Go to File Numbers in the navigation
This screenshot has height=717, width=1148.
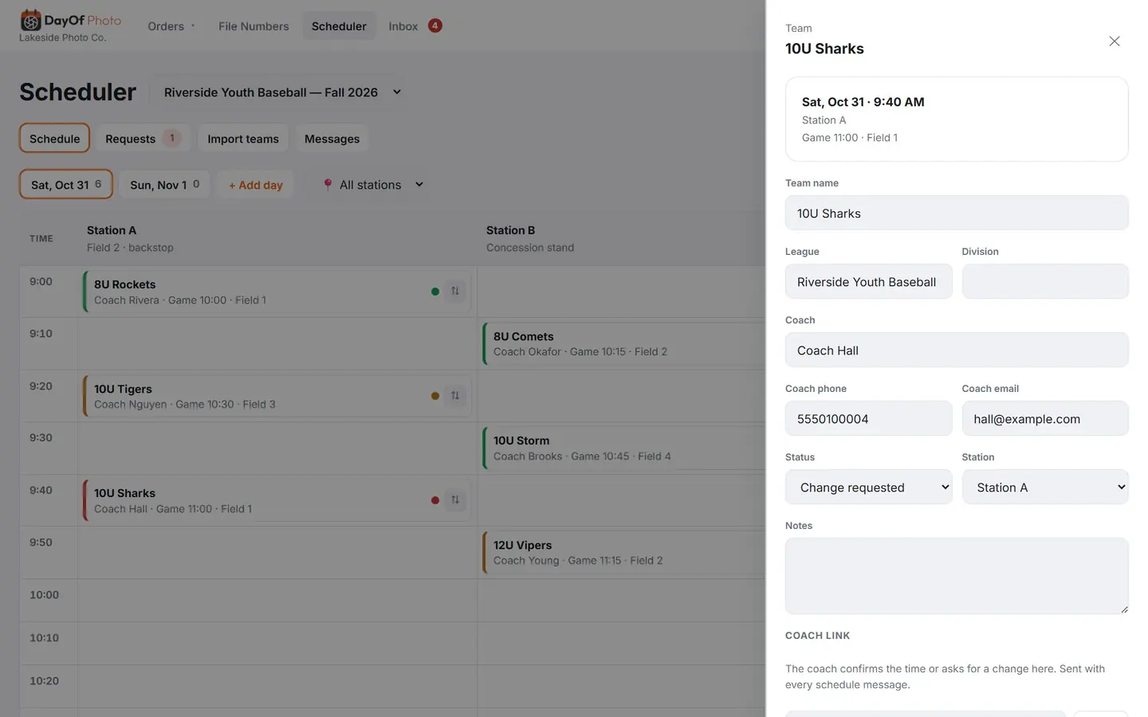click(254, 26)
